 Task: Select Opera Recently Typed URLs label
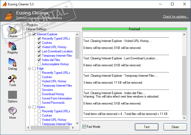[56, 111]
